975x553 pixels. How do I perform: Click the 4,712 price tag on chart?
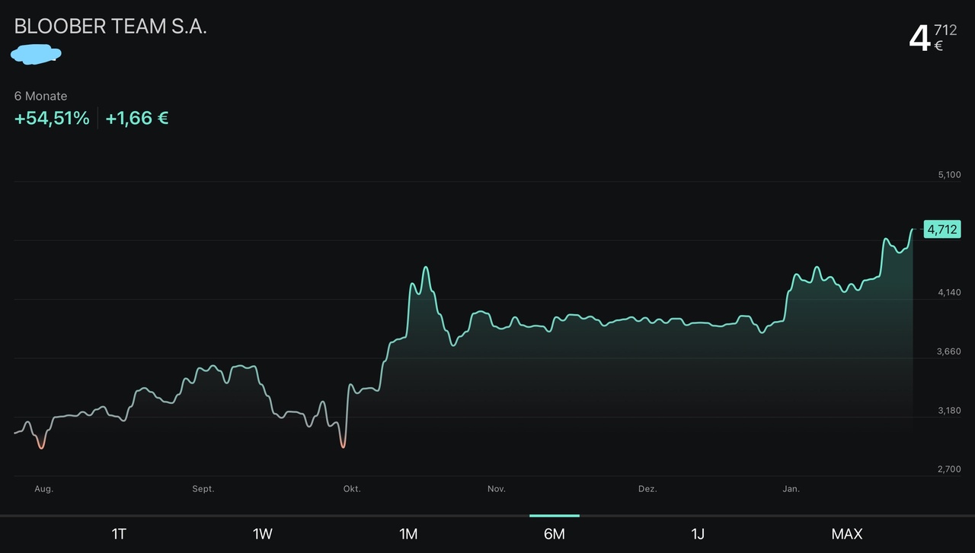click(x=942, y=228)
